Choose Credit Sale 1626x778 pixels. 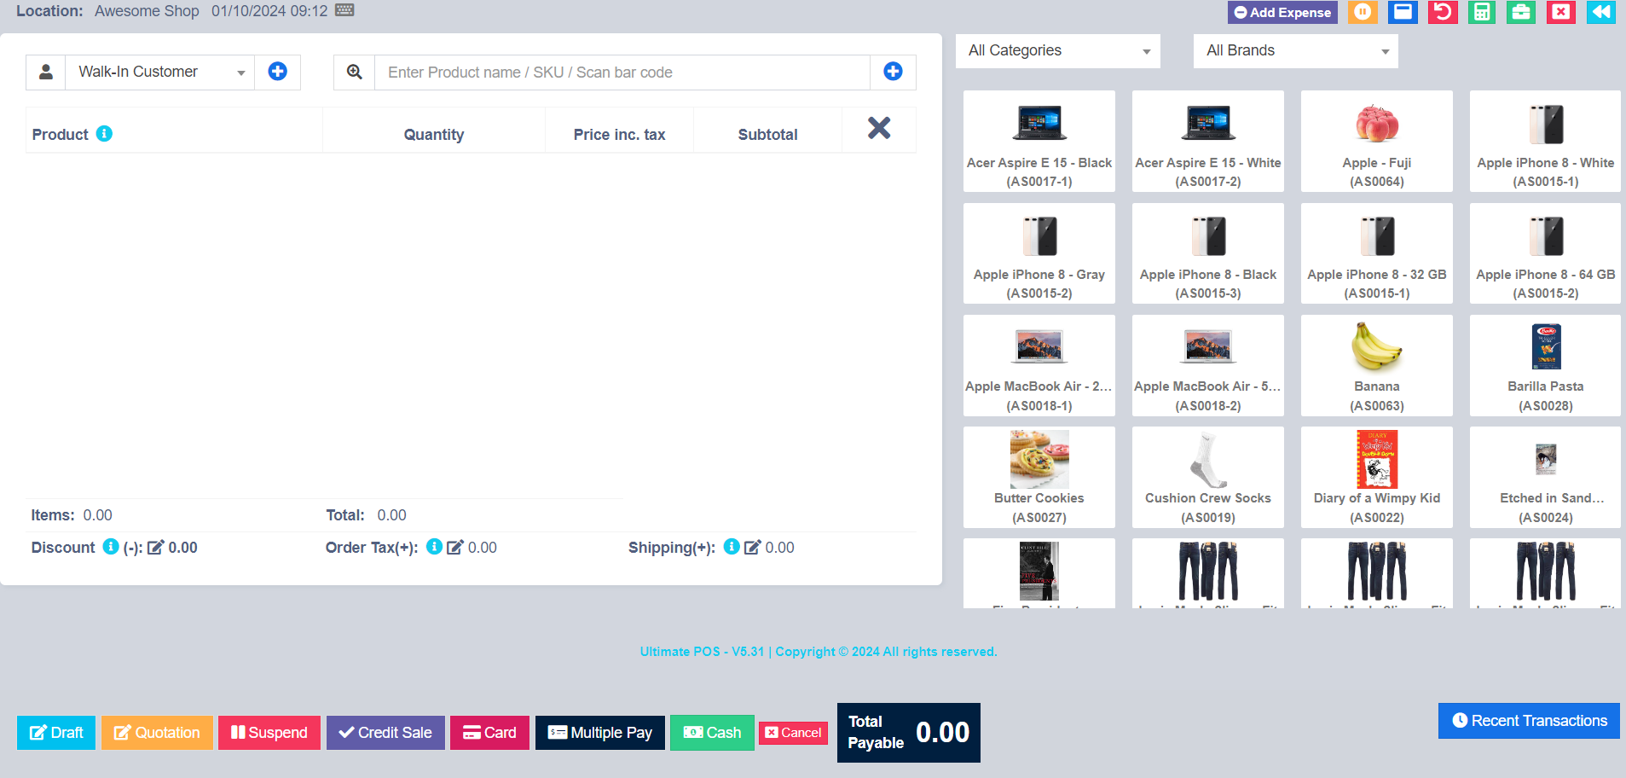[x=385, y=733]
